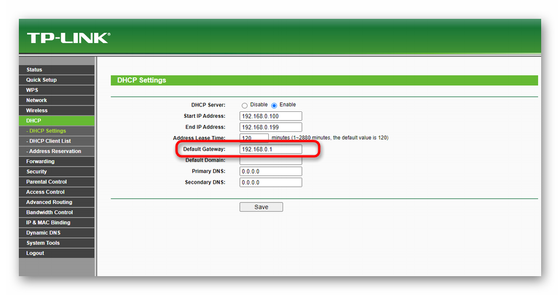This screenshot has height=295, width=560.
Task: Open the DHCP Client List submenu
Action: click(x=57, y=141)
